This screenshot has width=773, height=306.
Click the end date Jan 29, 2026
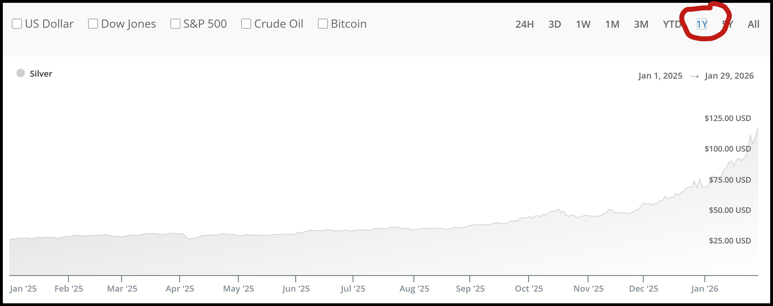(729, 76)
